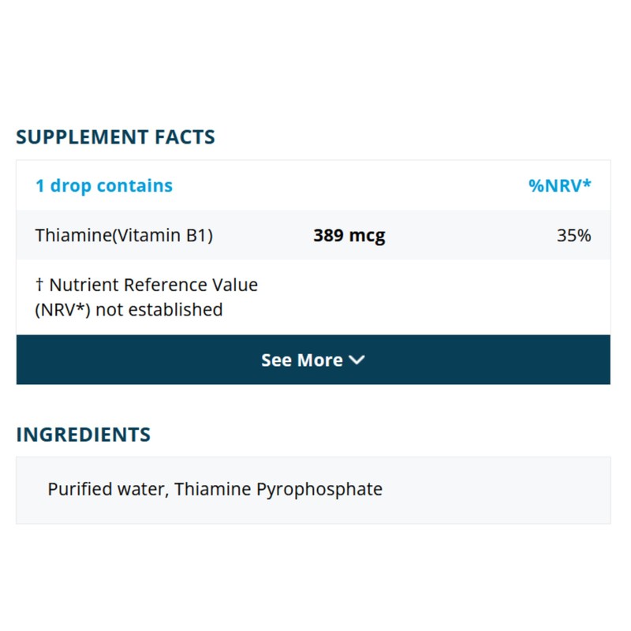The height and width of the screenshot is (631, 631).
Task: Select the "Purified water" ingredient text
Action: (105, 489)
